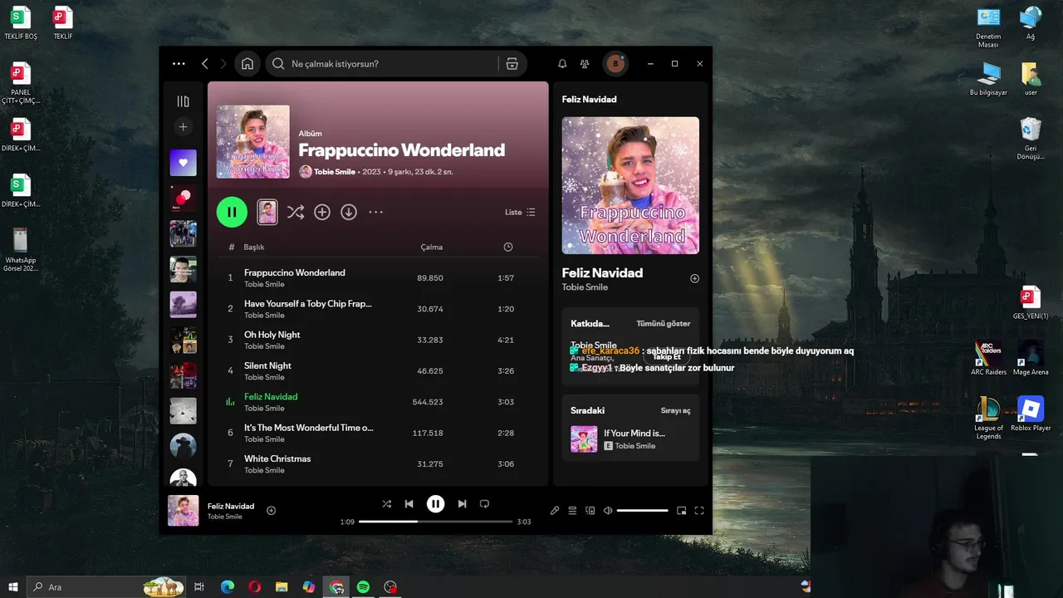
Task: Enable shuffle for the album
Action: click(x=296, y=213)
